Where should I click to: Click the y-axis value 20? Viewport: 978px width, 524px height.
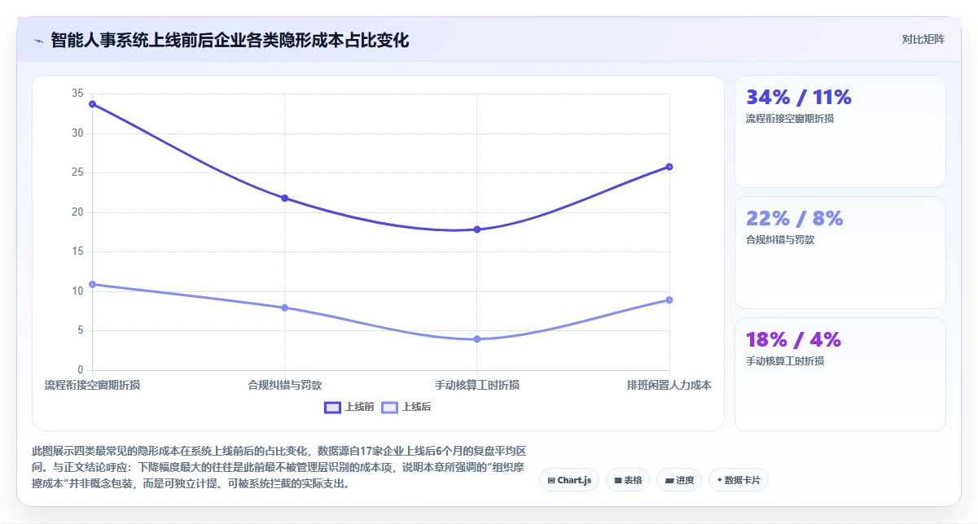[78, 212]
